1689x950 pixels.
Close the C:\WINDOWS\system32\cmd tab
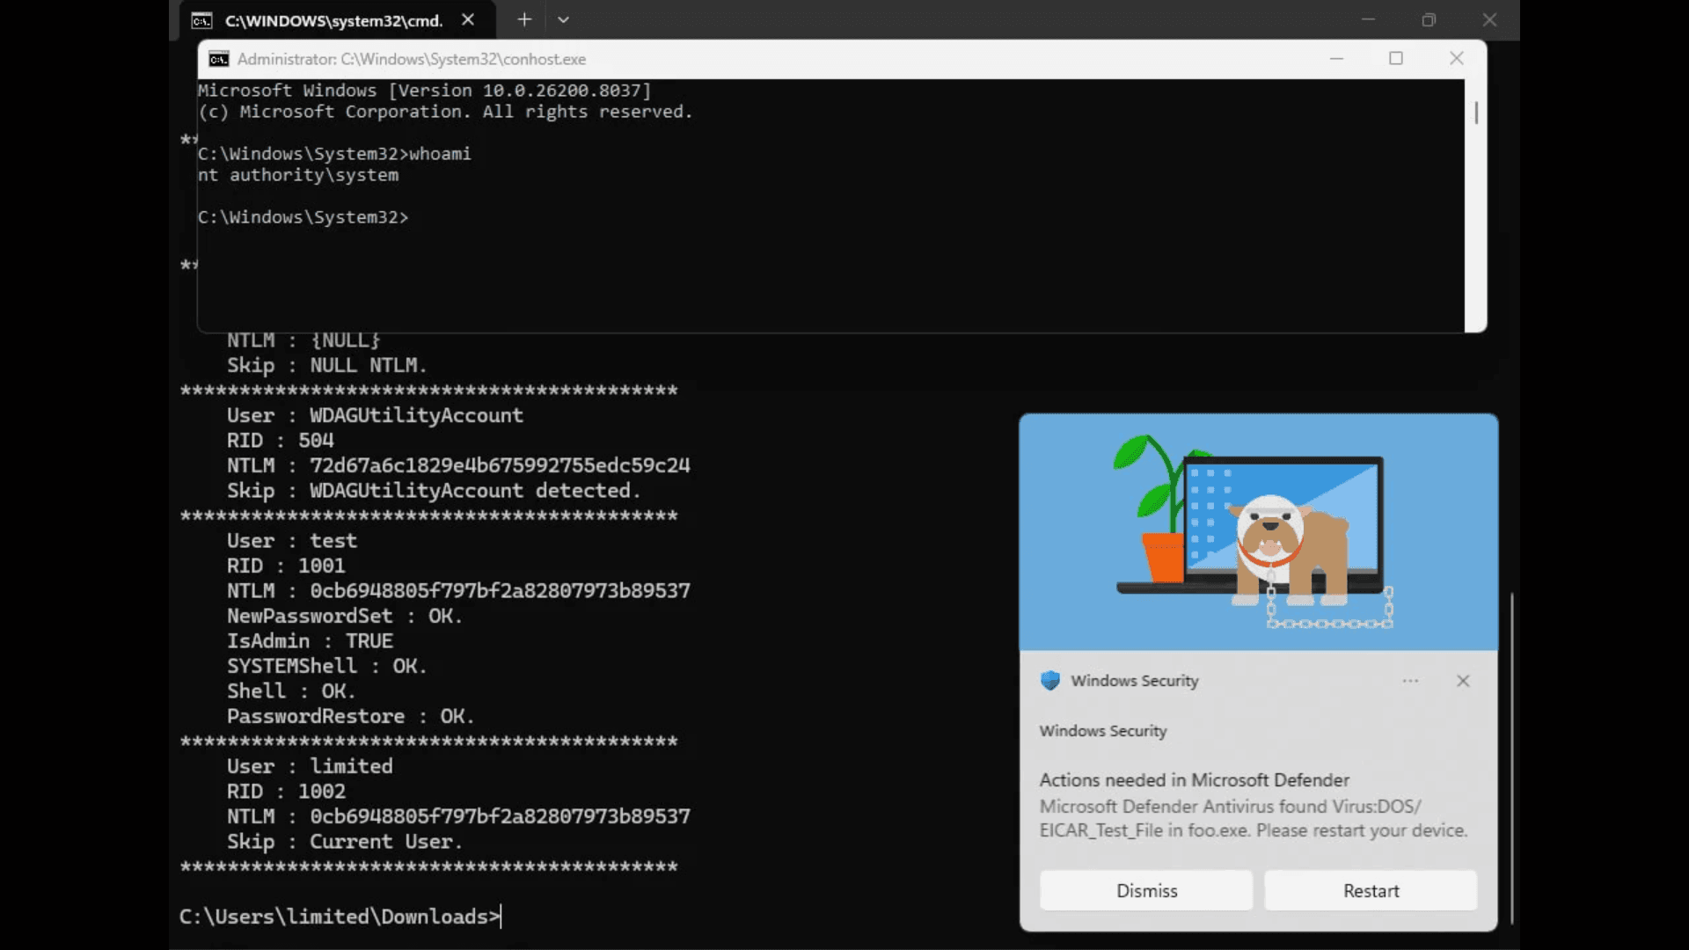click(468, 19)
